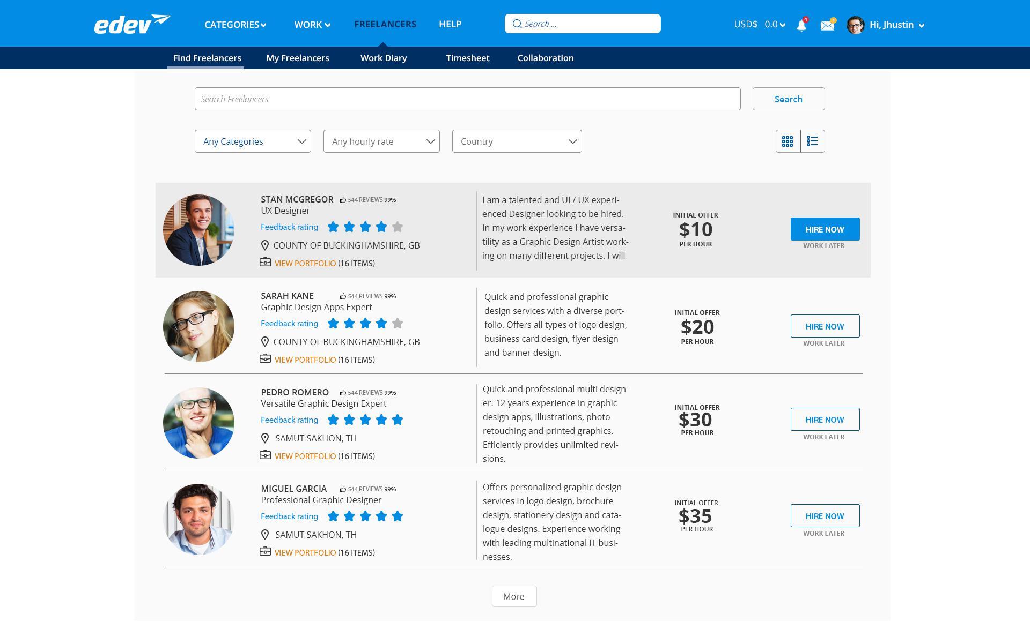The width and height of the screenshot is (1030, 644).
Task: Click fifth star of Stan McGregor's rating
Action: 398,227
